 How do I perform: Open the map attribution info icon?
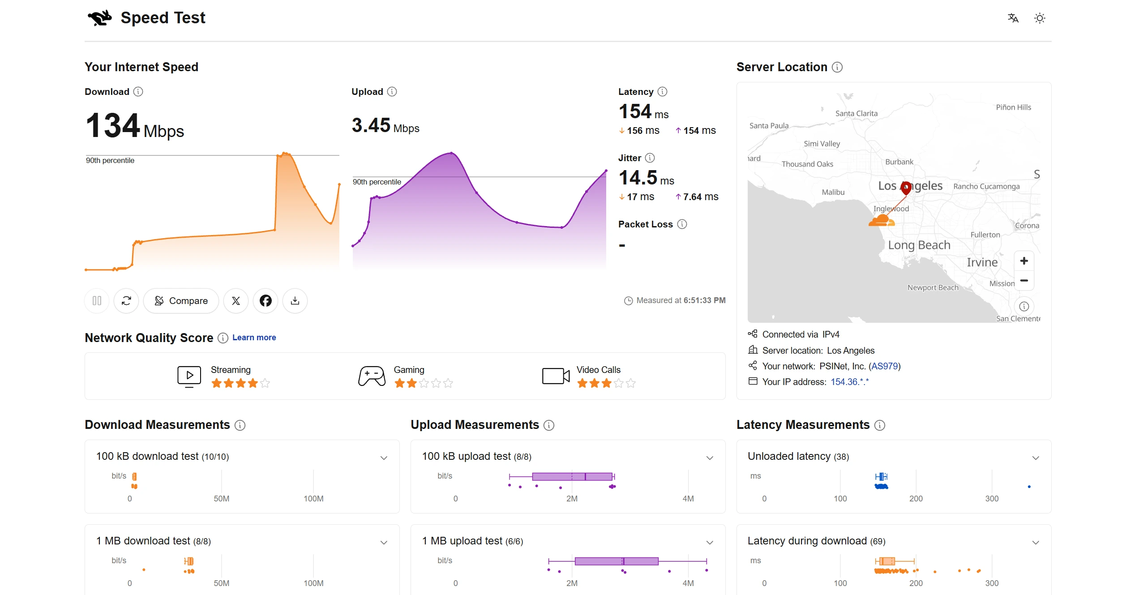click(x=1024, y=307)
